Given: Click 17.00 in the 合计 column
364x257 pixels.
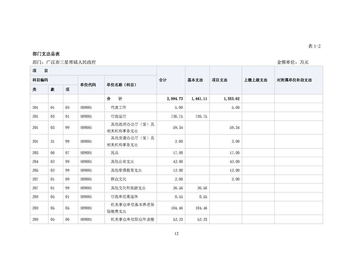Looking at the screenshot, I should (x=178, y=153).
